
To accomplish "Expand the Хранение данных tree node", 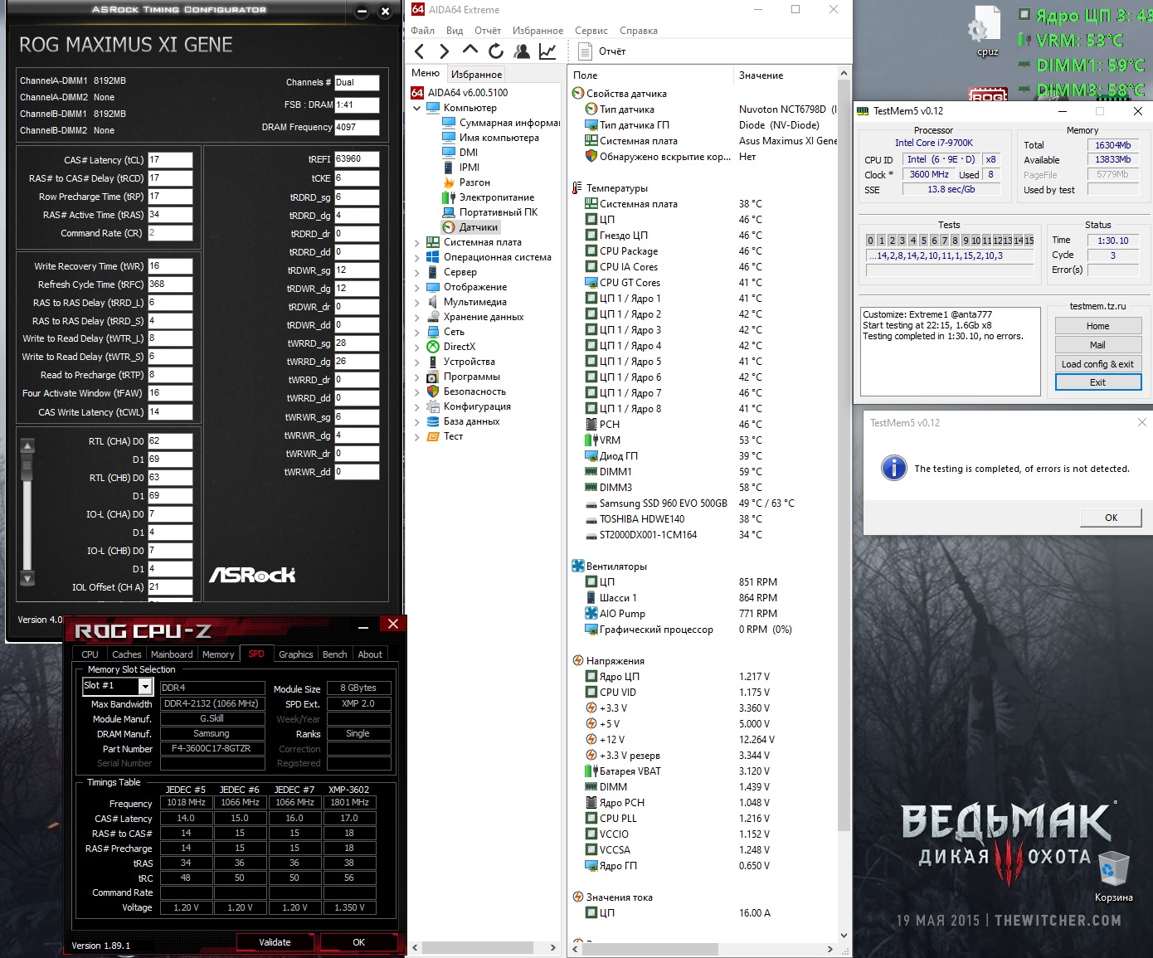I will [x=417, y=317].
